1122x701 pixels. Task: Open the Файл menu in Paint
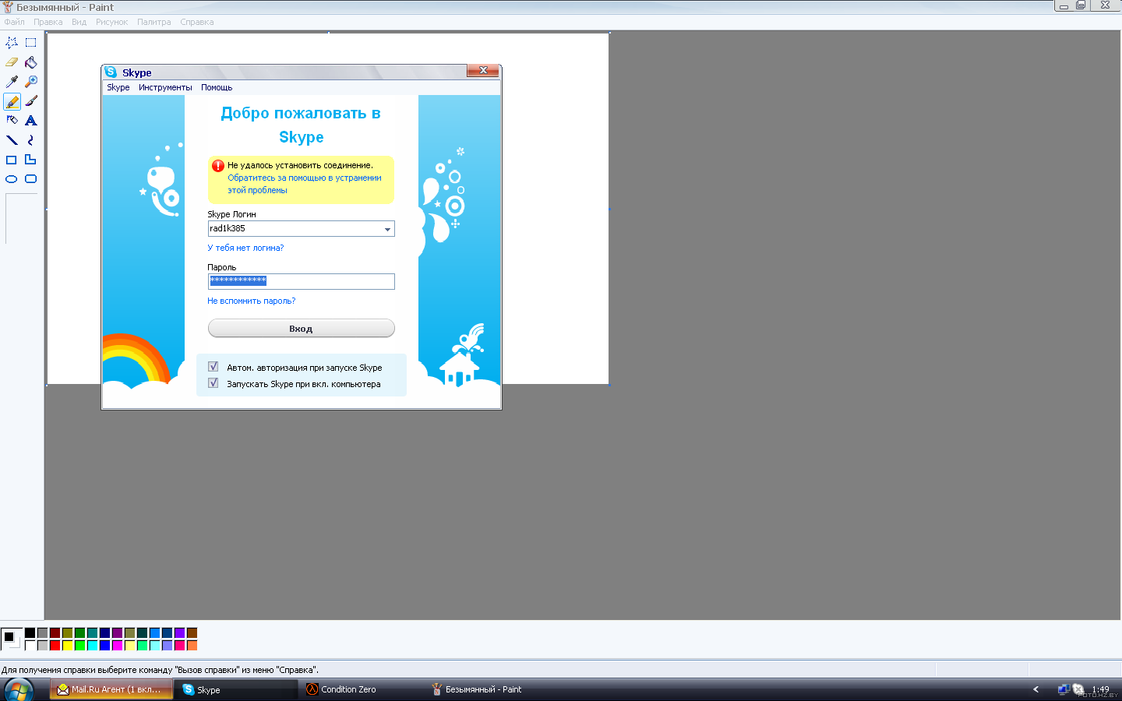pos(14,22)
